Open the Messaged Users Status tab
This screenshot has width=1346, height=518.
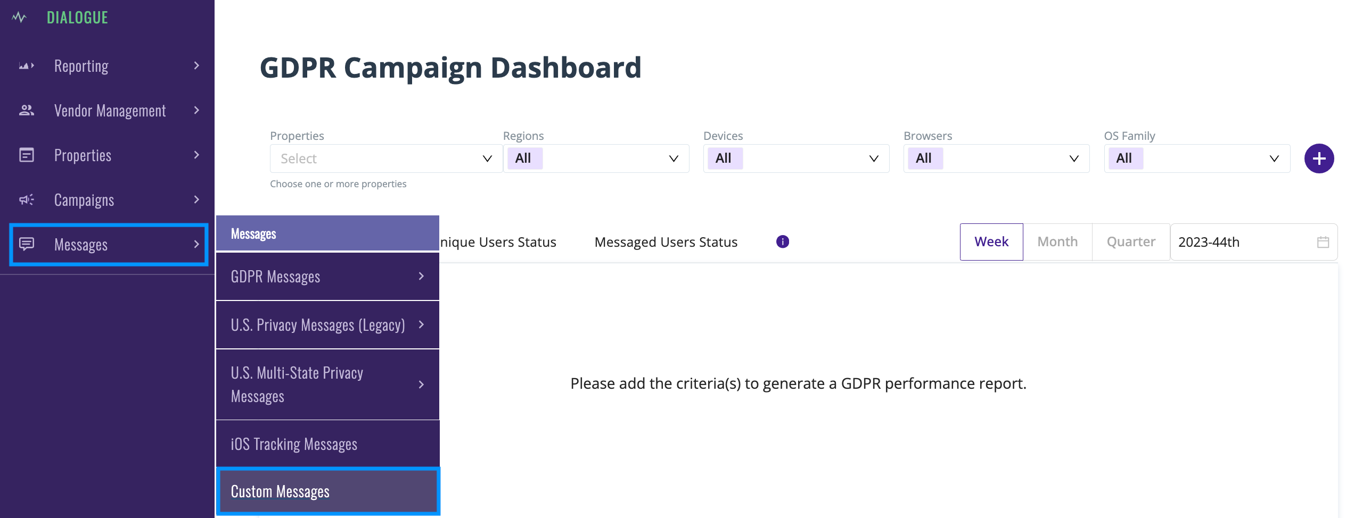666,242
